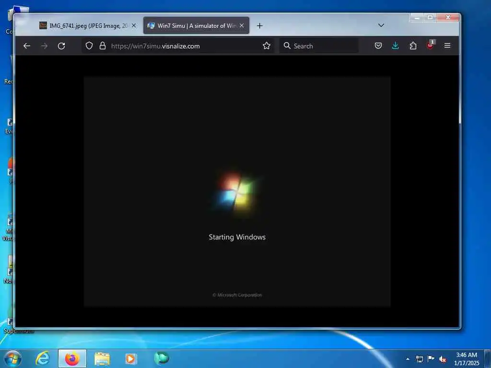491x368 pixels.
Task: Minimize the Firefox window
Action: [417, 18]
